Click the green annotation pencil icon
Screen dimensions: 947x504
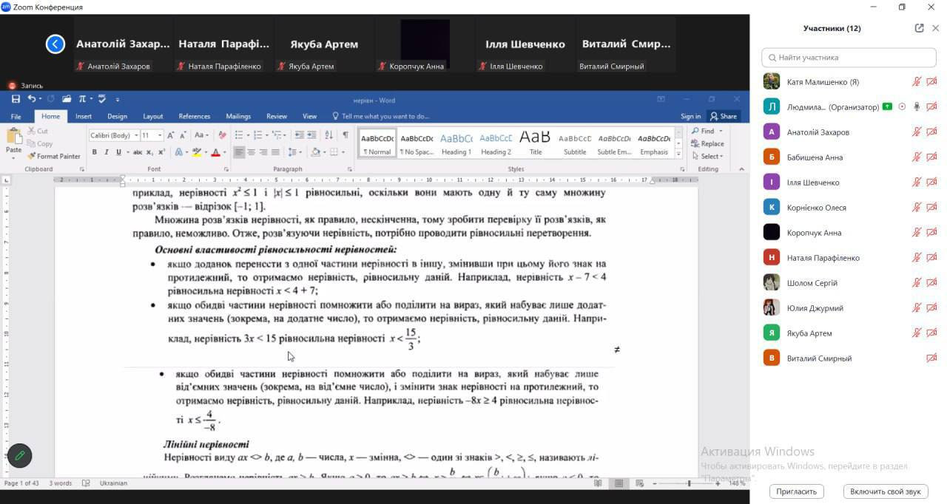click(20, 455)
